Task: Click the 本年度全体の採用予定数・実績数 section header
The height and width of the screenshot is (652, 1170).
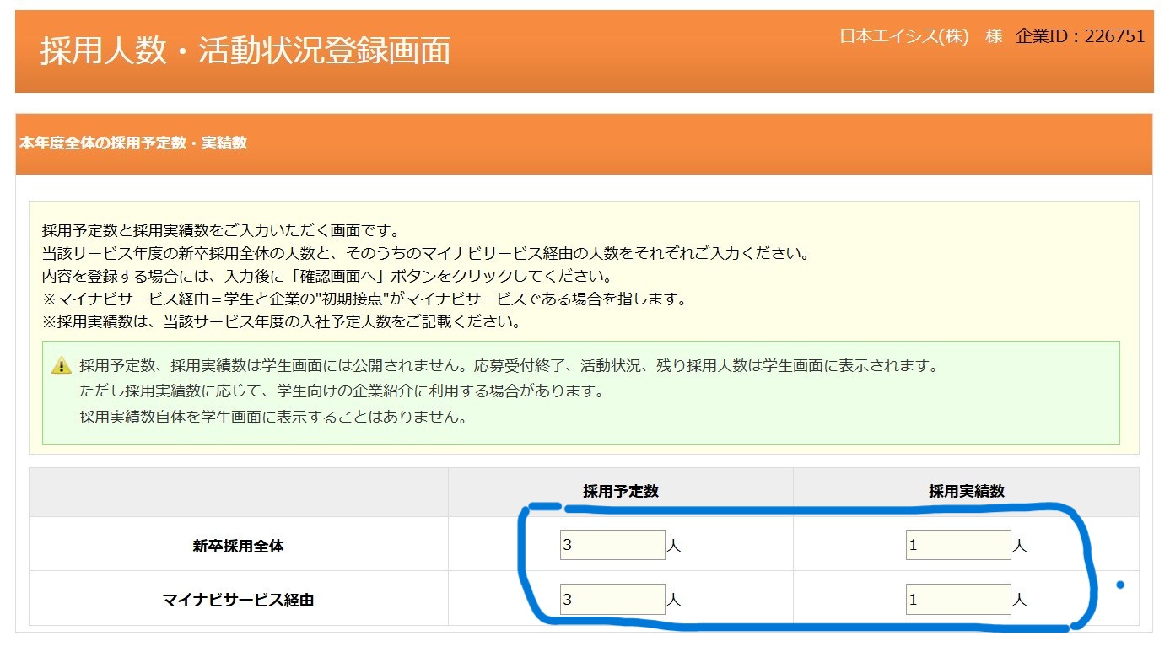Action: pos(133,143)
